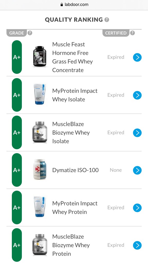Click the MyProtein Whey Isolate pouch image
Image resolution: width=148 pixels, height=263 pixels.
click(x=40, y=94)
